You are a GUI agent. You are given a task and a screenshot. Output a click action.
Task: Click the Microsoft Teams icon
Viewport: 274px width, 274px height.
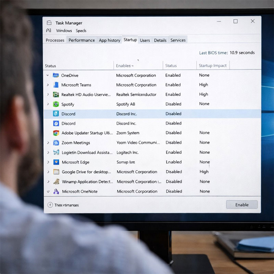(56, 85)
